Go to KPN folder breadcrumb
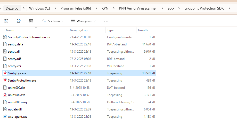 105,8
